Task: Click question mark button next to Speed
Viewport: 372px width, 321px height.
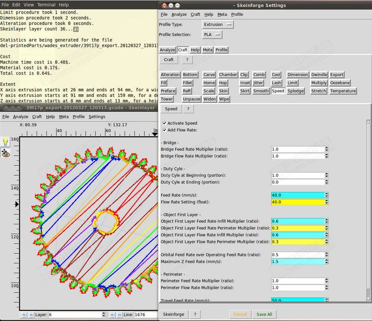Action: (188, 109)
